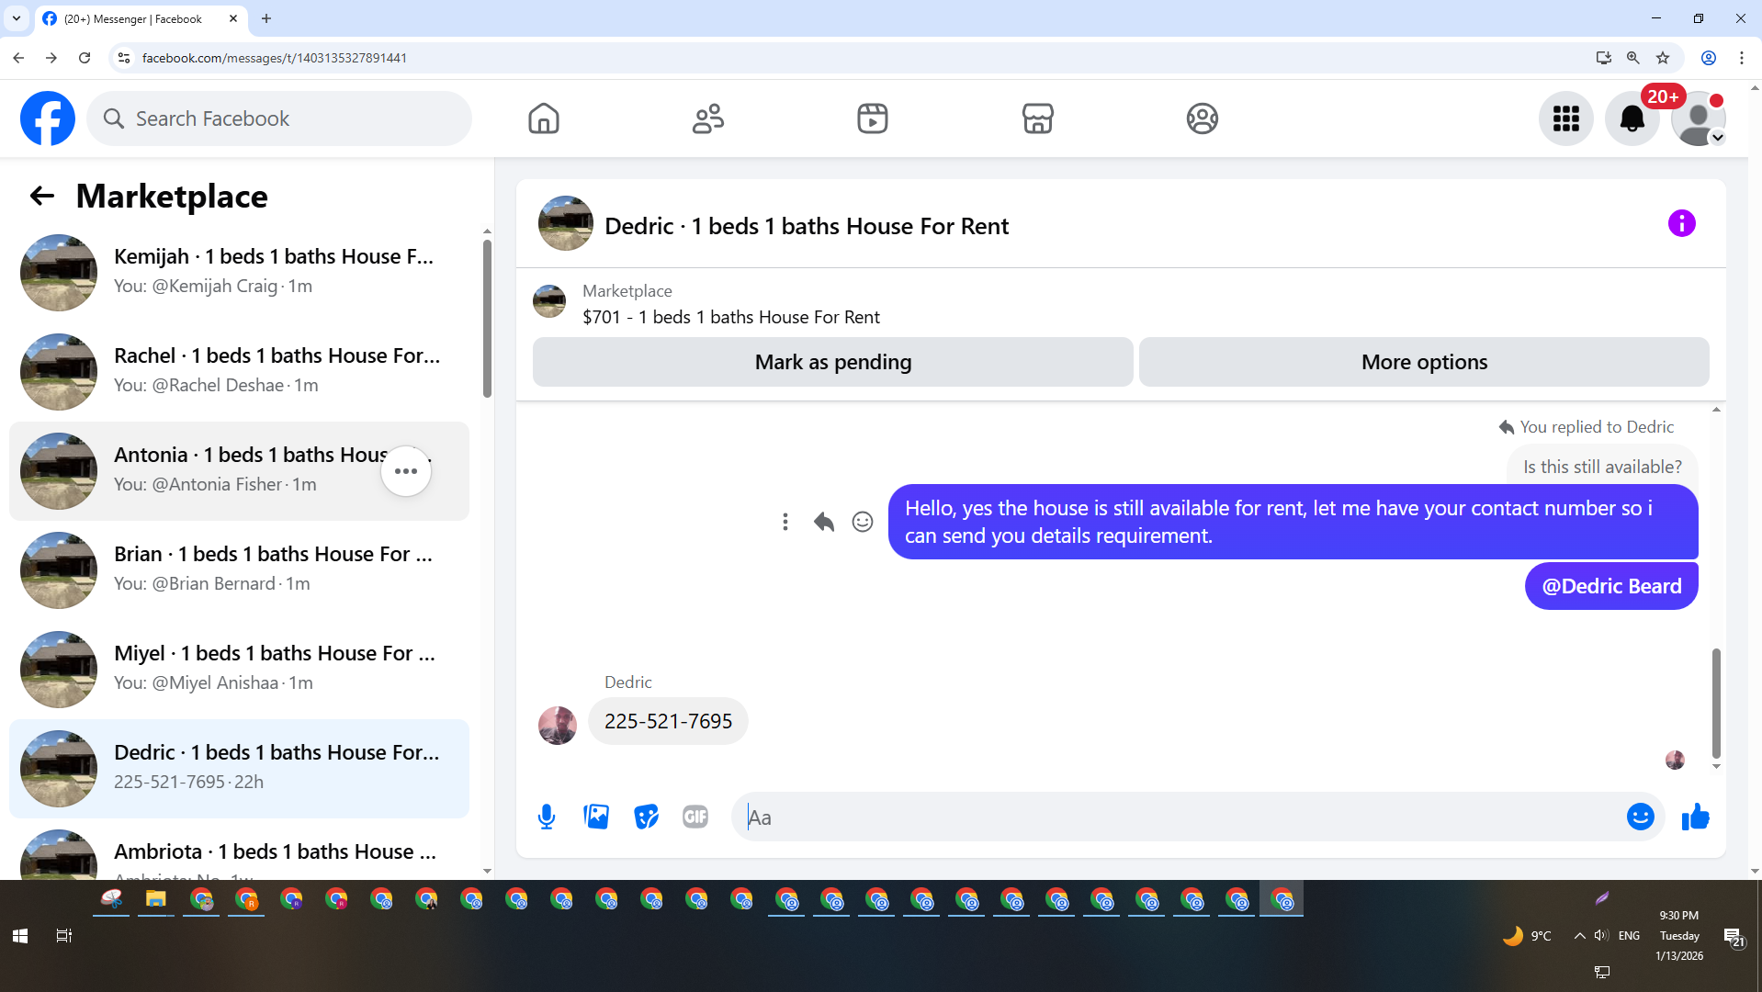Screen dimensions: 1762x992
Task: React to the message with emoji
Action: click(863, 522)
